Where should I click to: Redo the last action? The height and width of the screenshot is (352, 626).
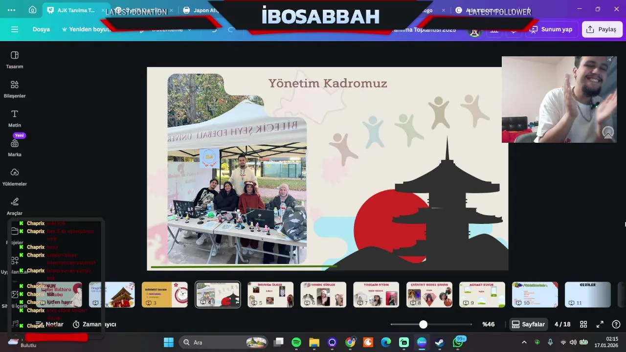pos(231,29)
